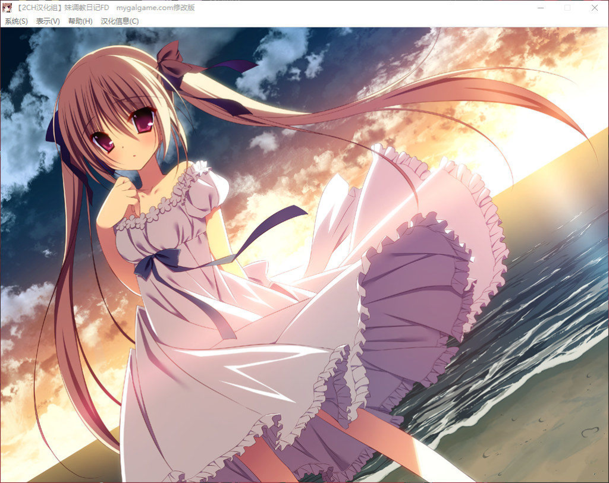Open the 表示(V) menu
The height and width of the screenshot is (483, 609).
coord(48,21)
